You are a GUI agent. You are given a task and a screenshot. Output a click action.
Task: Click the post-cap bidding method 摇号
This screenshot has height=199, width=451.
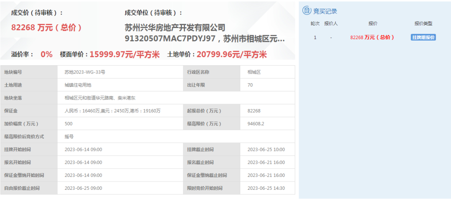pyautogui.click(x=69, y=137)
